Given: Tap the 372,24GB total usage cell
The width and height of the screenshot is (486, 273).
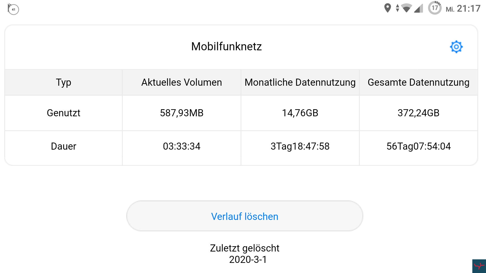Looking at the screenshot, I should point(418,113).
